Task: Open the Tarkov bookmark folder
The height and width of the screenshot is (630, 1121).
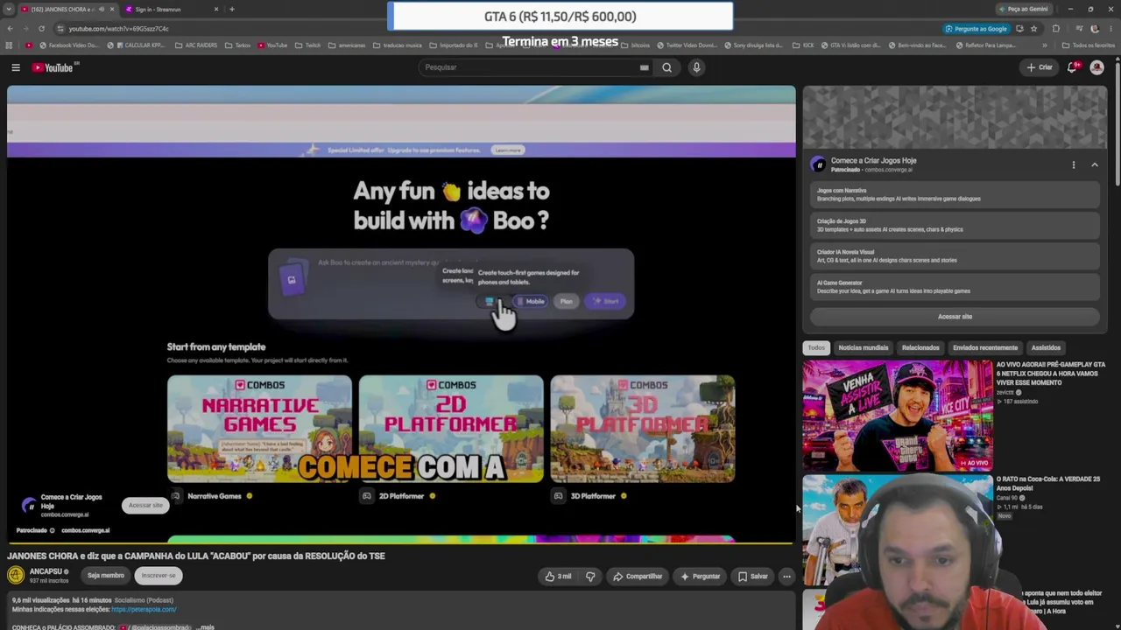Action: [238, 45]
